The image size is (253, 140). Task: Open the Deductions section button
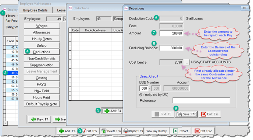tap(42, 52)
